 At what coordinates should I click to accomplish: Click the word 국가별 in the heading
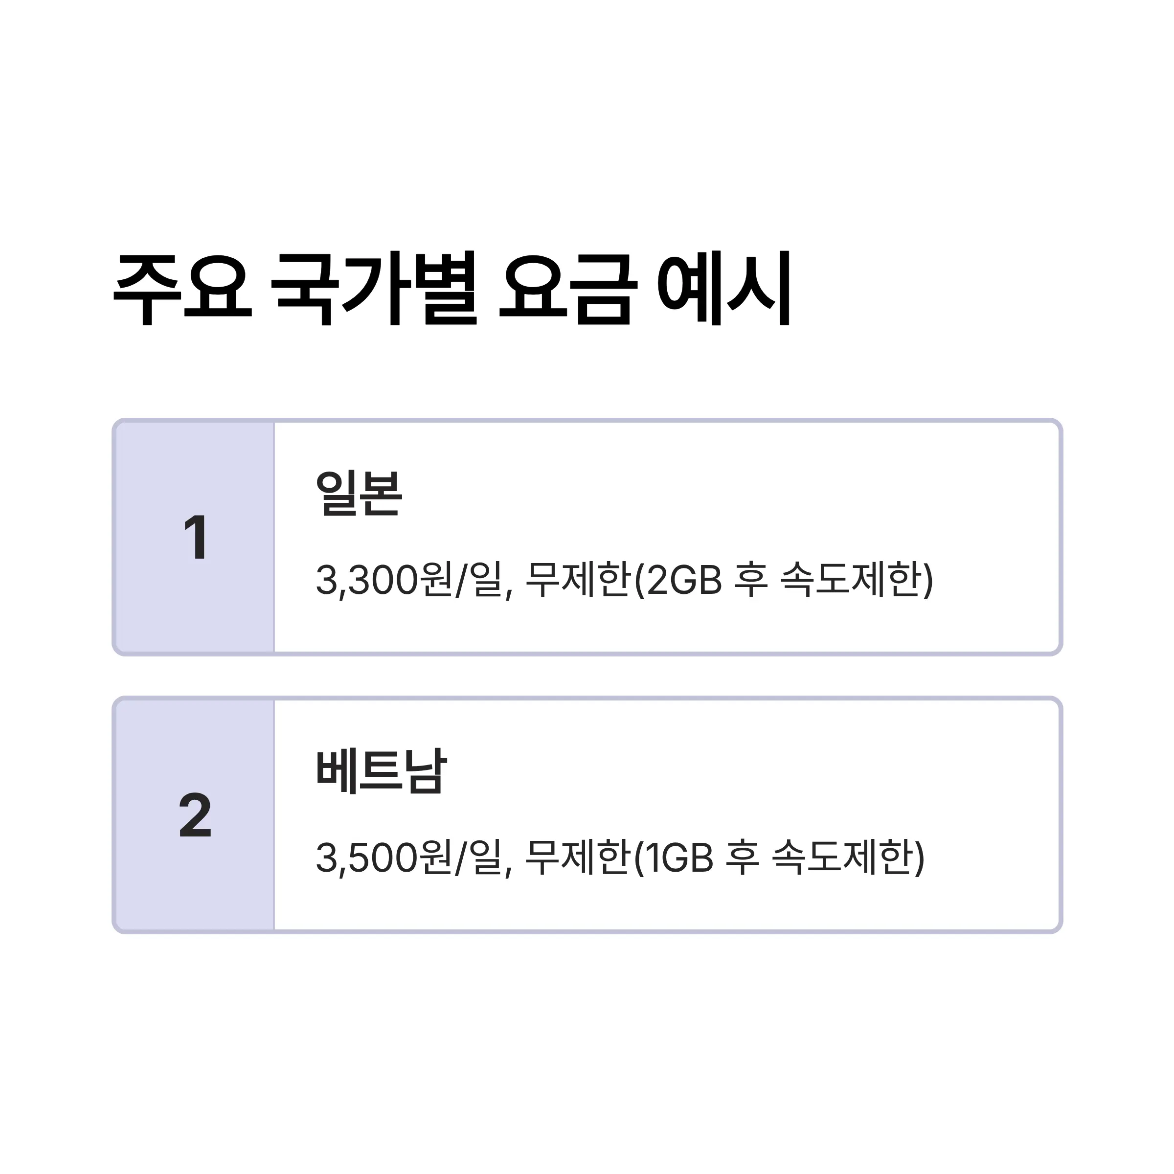pyautogui.click(x=373, y=289)
